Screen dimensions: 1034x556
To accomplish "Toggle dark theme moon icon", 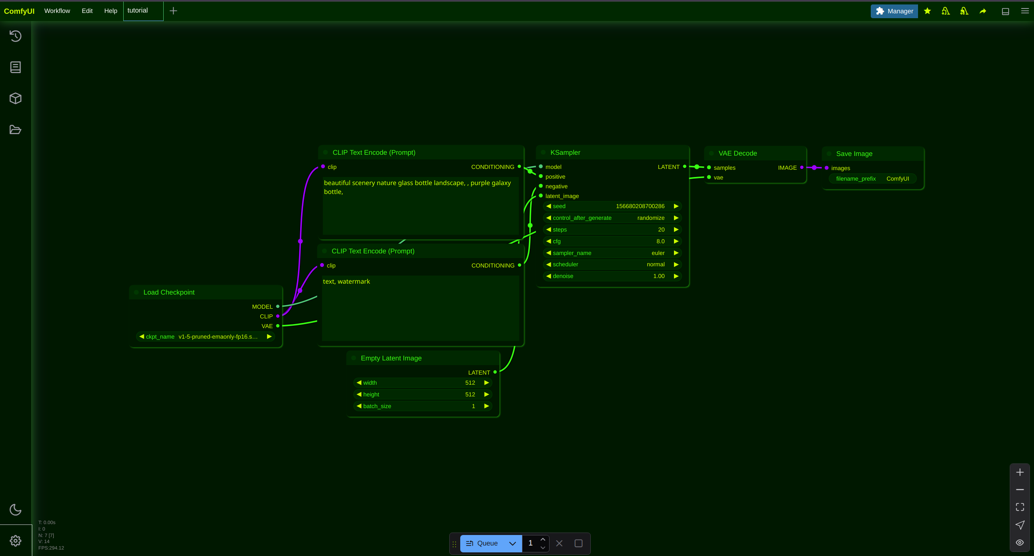I will pyautogui.click(x=15, y=510).
